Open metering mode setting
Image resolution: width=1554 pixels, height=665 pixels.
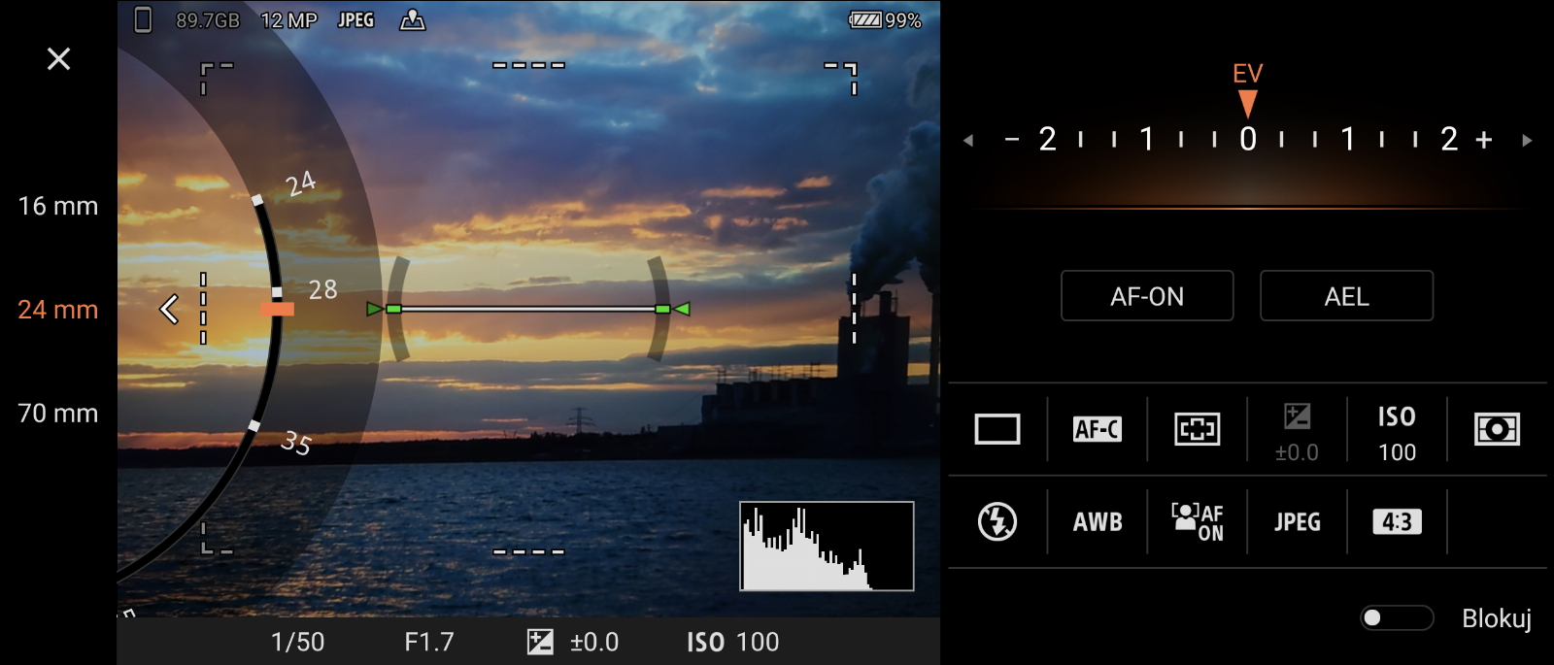coord(1497,429)
